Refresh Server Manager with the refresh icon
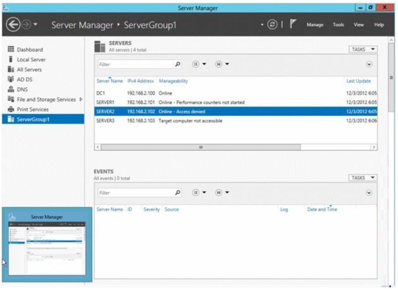The image size is (398, 291). point(272,25)
